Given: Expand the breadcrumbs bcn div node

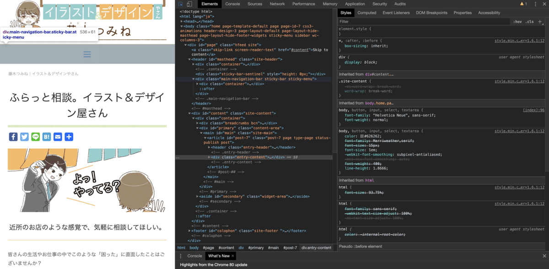Looking at the screenshot, I should 197,123.
